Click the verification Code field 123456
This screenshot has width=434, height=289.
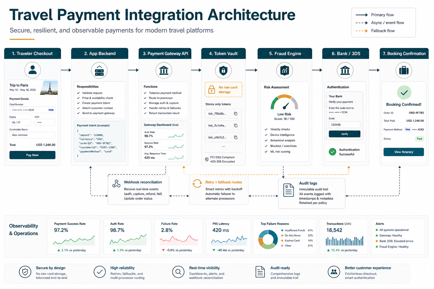click(345, 125)
